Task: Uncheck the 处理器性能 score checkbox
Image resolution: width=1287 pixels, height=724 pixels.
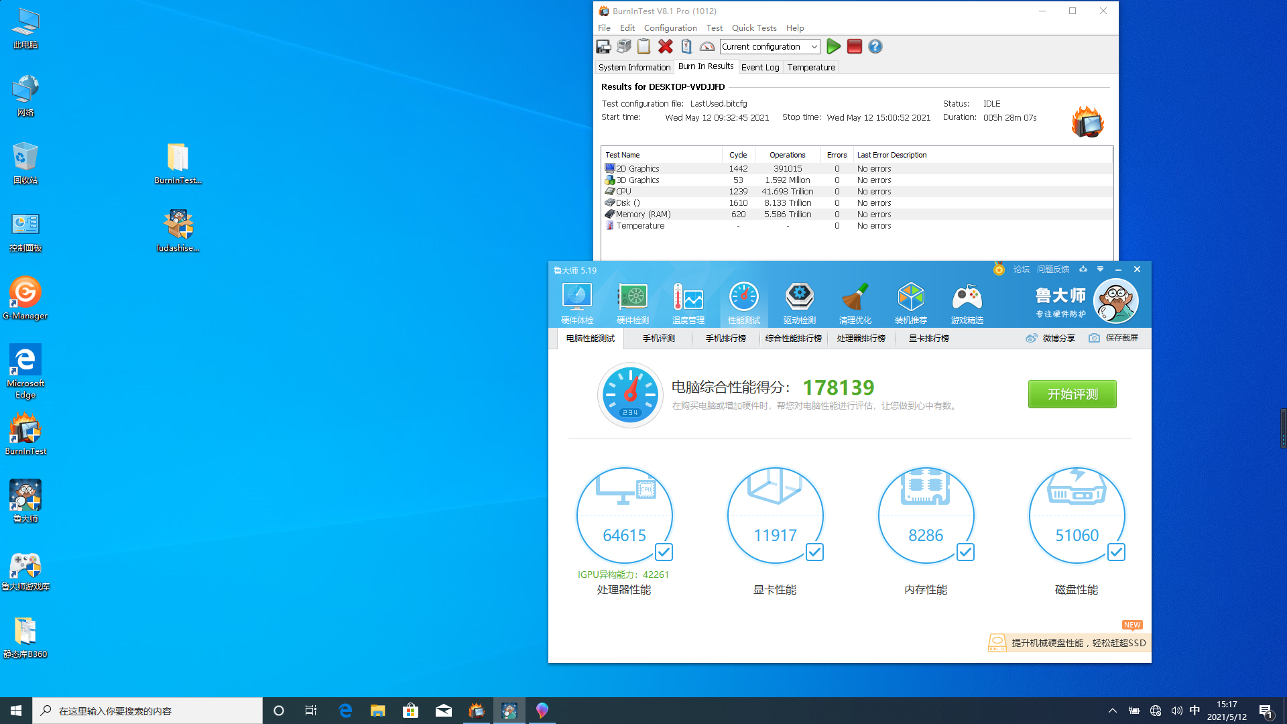Action: (x=664, y=552)
